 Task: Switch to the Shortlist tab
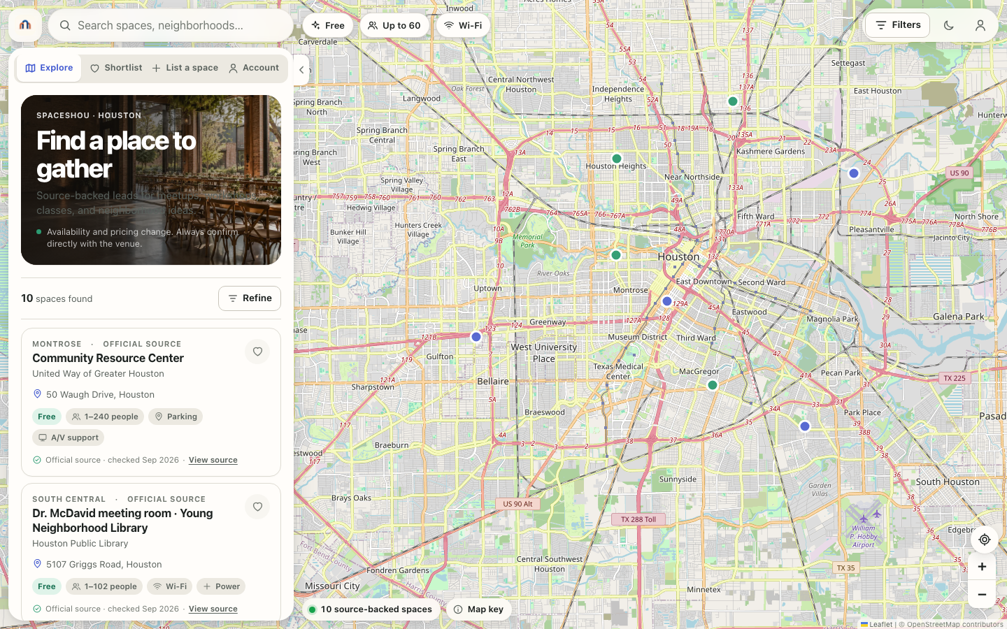click(x=116, y=68)
